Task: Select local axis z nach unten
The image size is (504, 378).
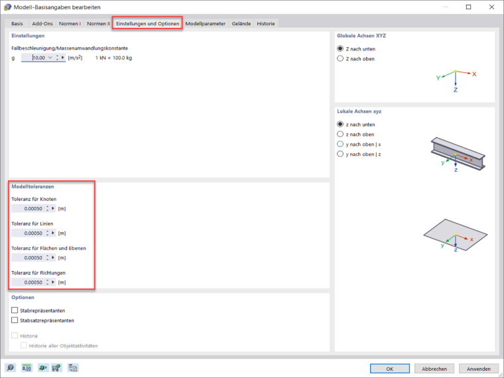Action: (340, 124)
